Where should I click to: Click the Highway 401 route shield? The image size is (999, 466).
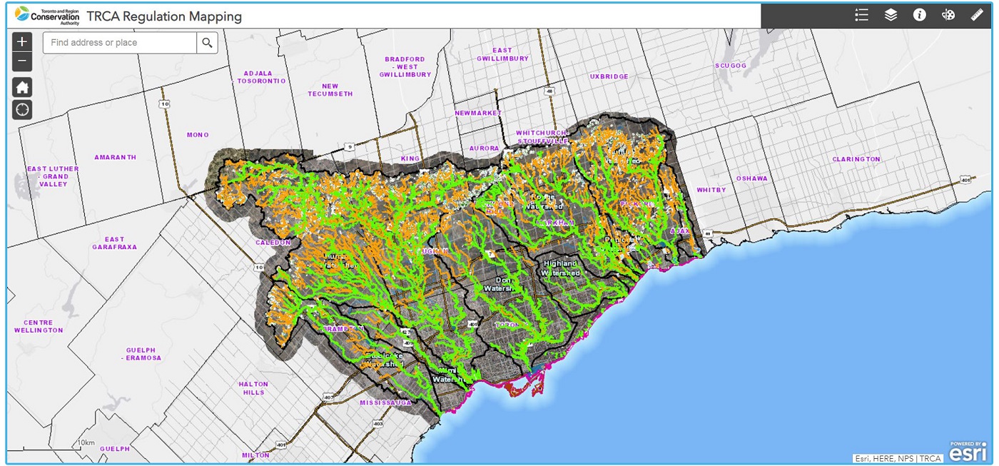[472, 324]
